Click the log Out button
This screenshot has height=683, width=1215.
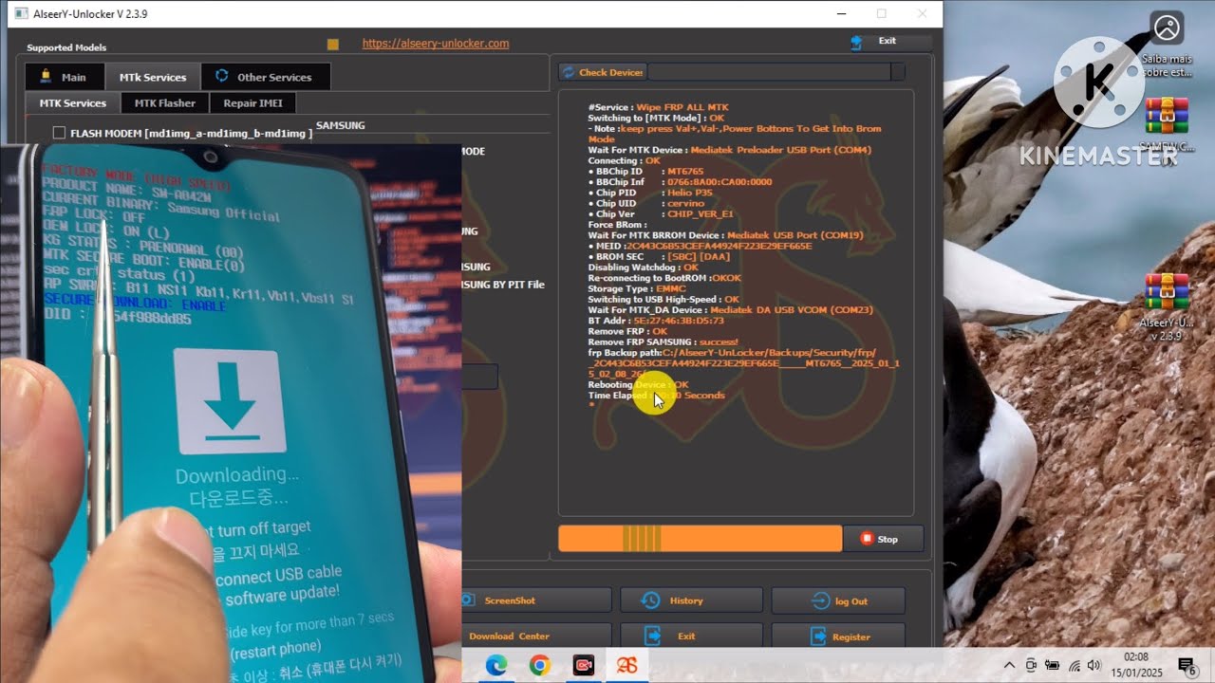[x=838, y=600]
